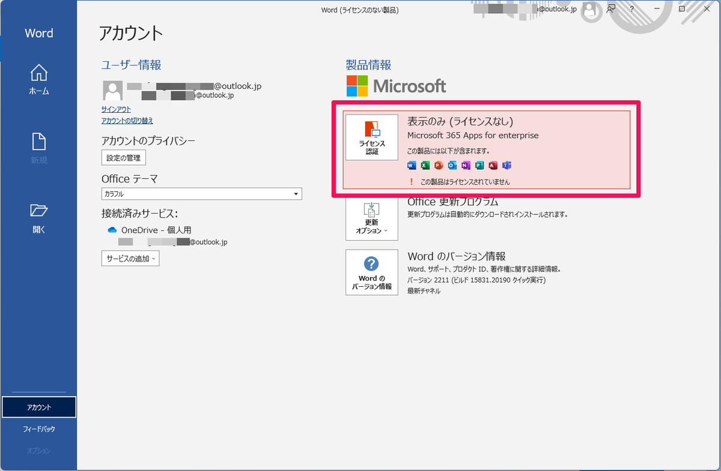
Task: Click the user profile picture under ユーザー情報
Action: (x=112, y=90)
